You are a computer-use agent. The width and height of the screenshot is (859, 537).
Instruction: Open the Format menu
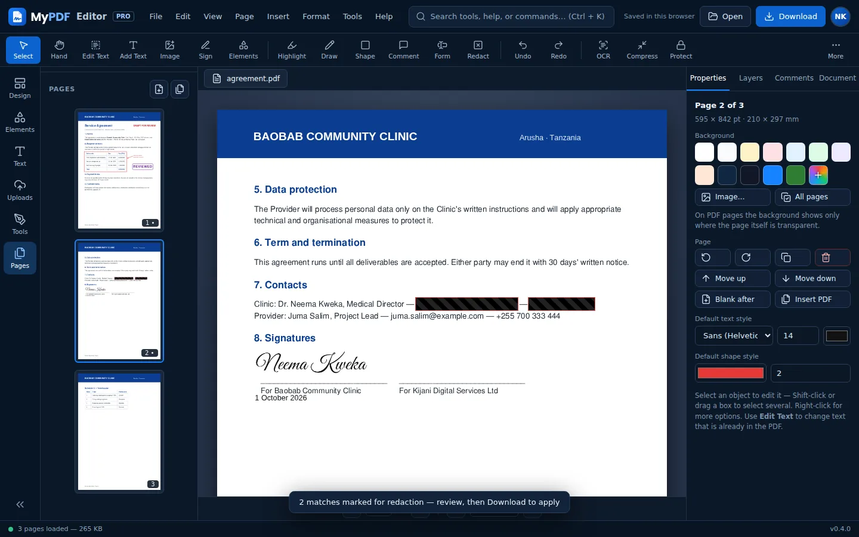(316, 17)
